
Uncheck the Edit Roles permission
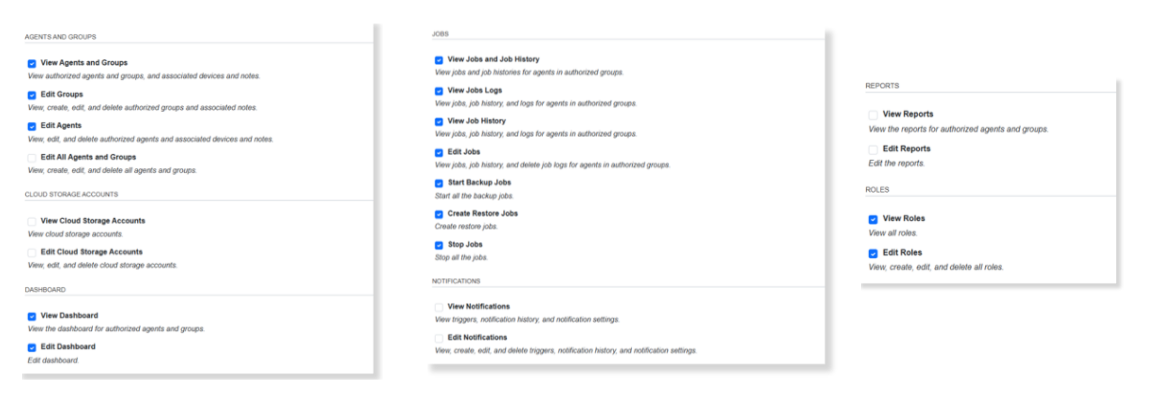pos(874,252)
